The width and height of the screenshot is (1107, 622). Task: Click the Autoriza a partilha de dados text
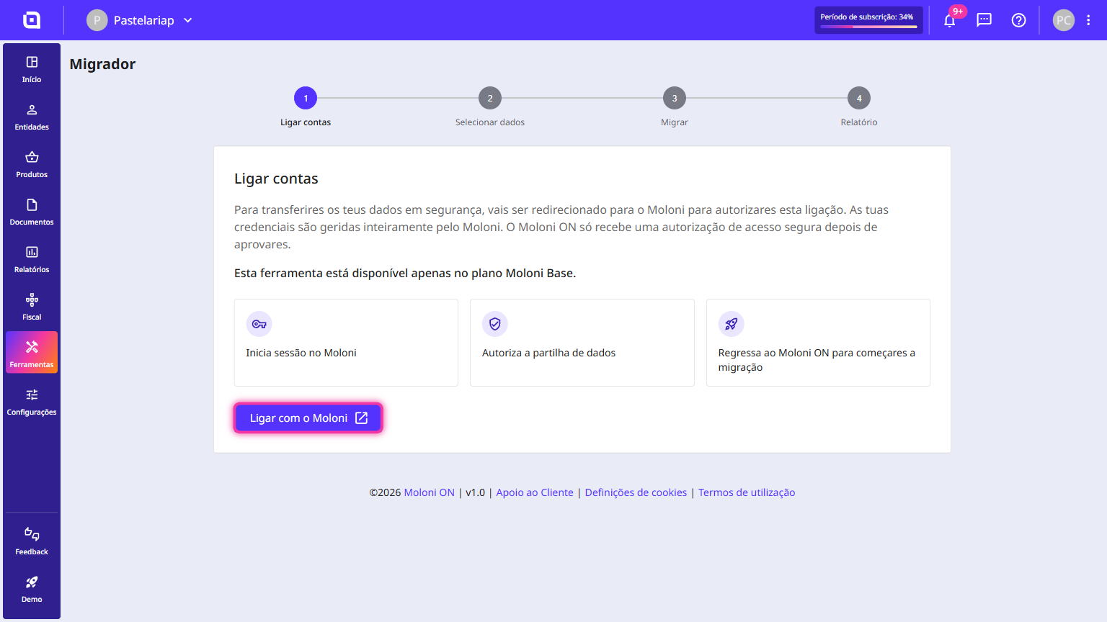(x=548, y=353)
